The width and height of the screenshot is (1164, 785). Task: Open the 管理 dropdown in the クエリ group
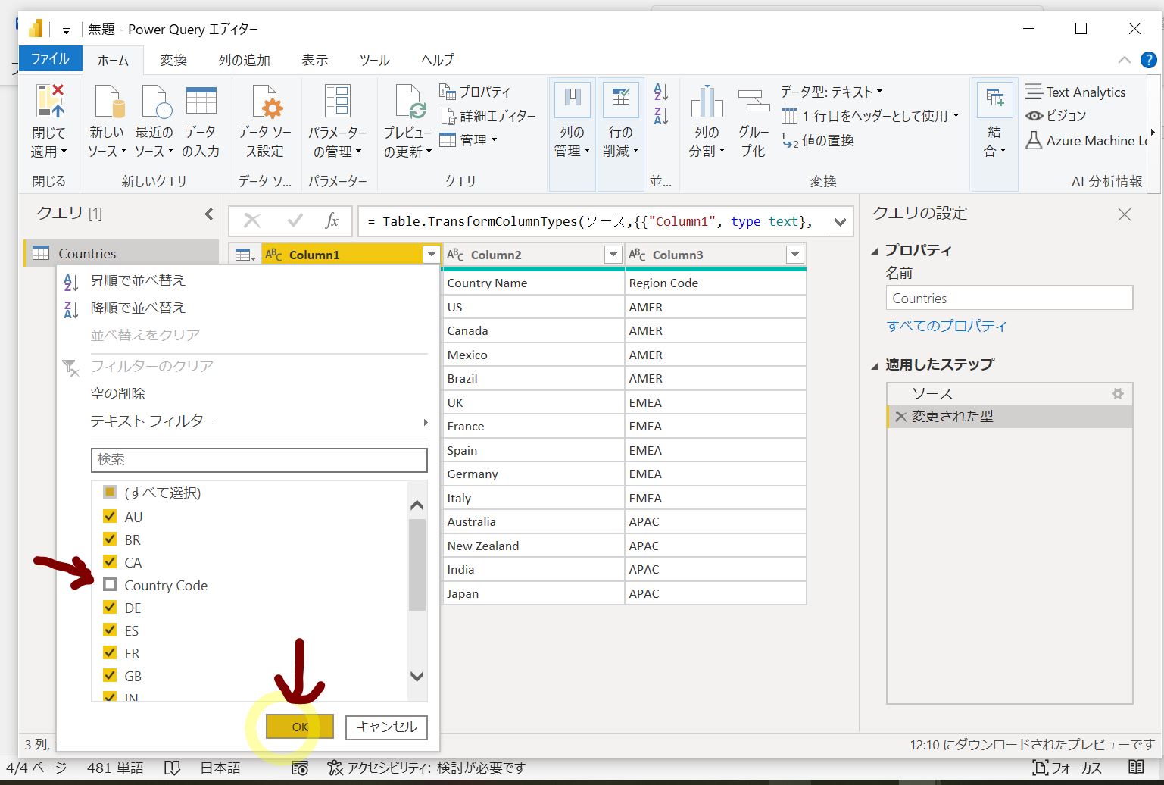click(468, 140)
